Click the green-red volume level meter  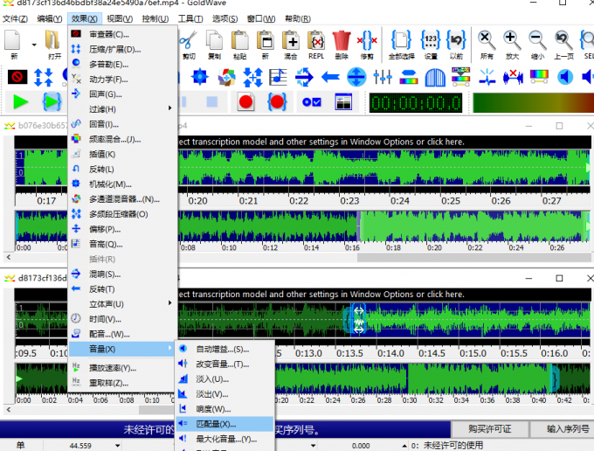point(534,103)
